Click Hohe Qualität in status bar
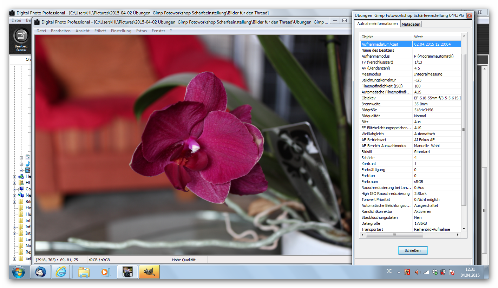This screenshot has height=288, width=498. [184, 260]
